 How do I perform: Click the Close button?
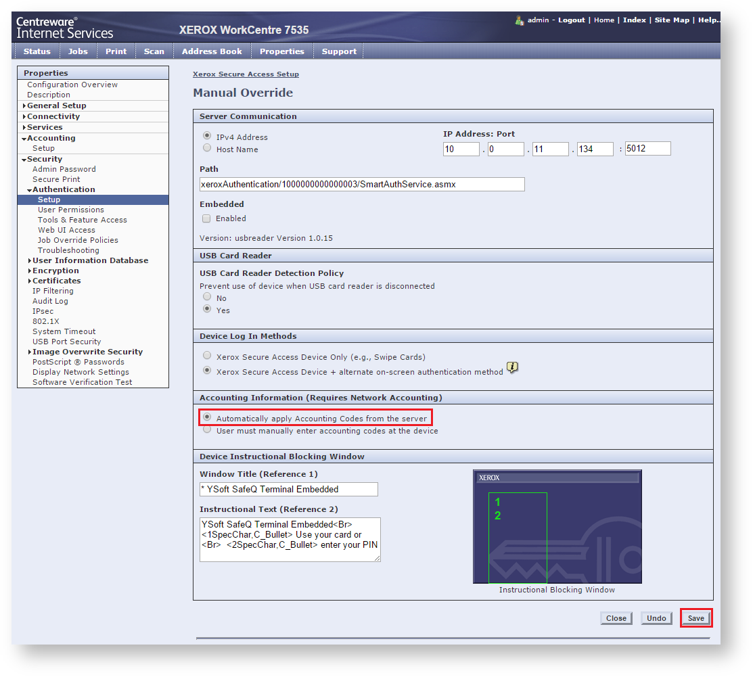pos(616,618)
